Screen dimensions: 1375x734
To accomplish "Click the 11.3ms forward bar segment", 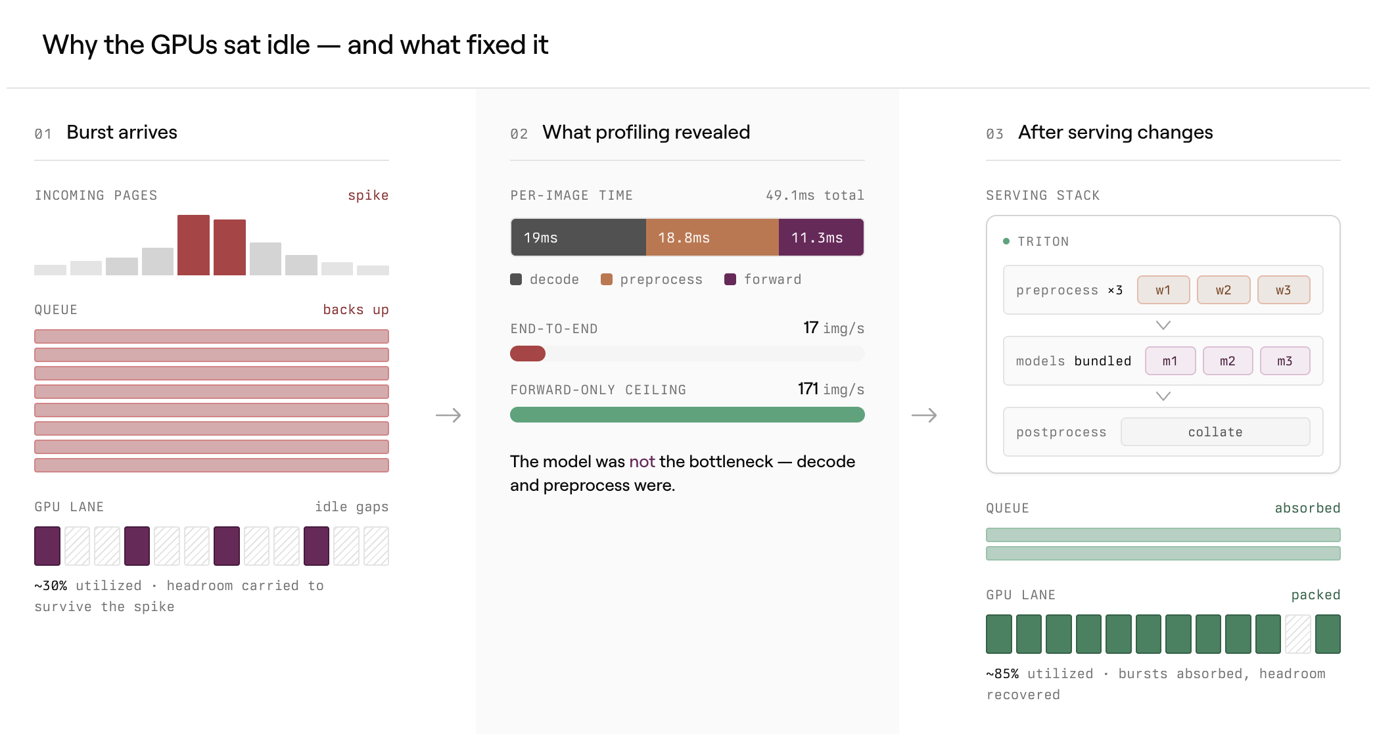I will (x=822, y=237).
